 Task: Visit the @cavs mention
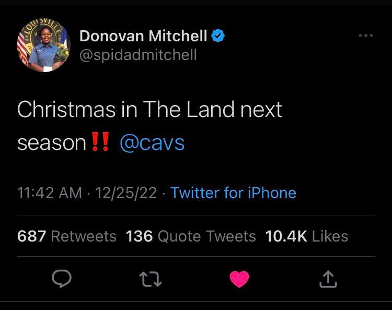[x=152, y=143]
